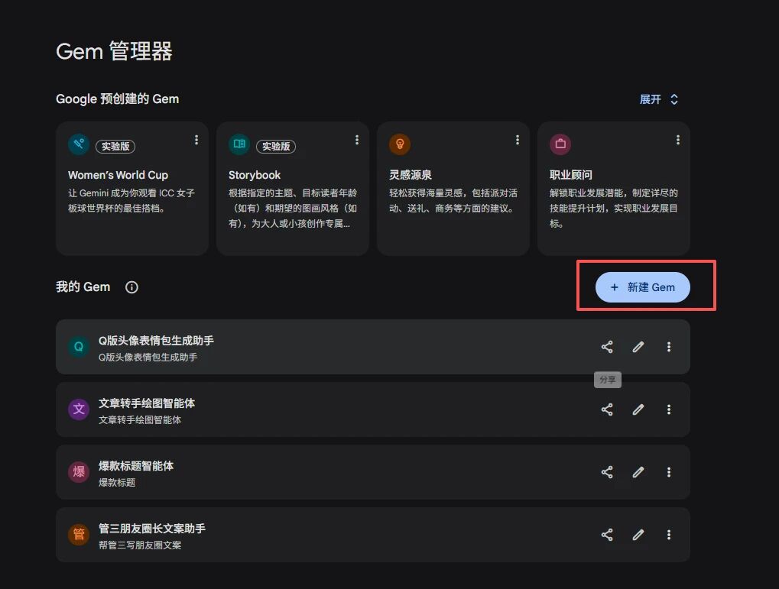Select the Storybook book icon
This screenshot has height=589, width=779.
pos(239,144)
